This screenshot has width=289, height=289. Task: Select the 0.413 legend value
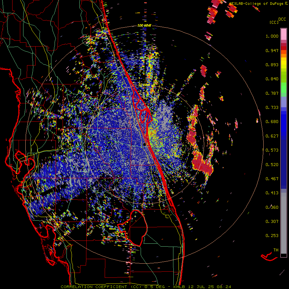click(x=272, y=193)
